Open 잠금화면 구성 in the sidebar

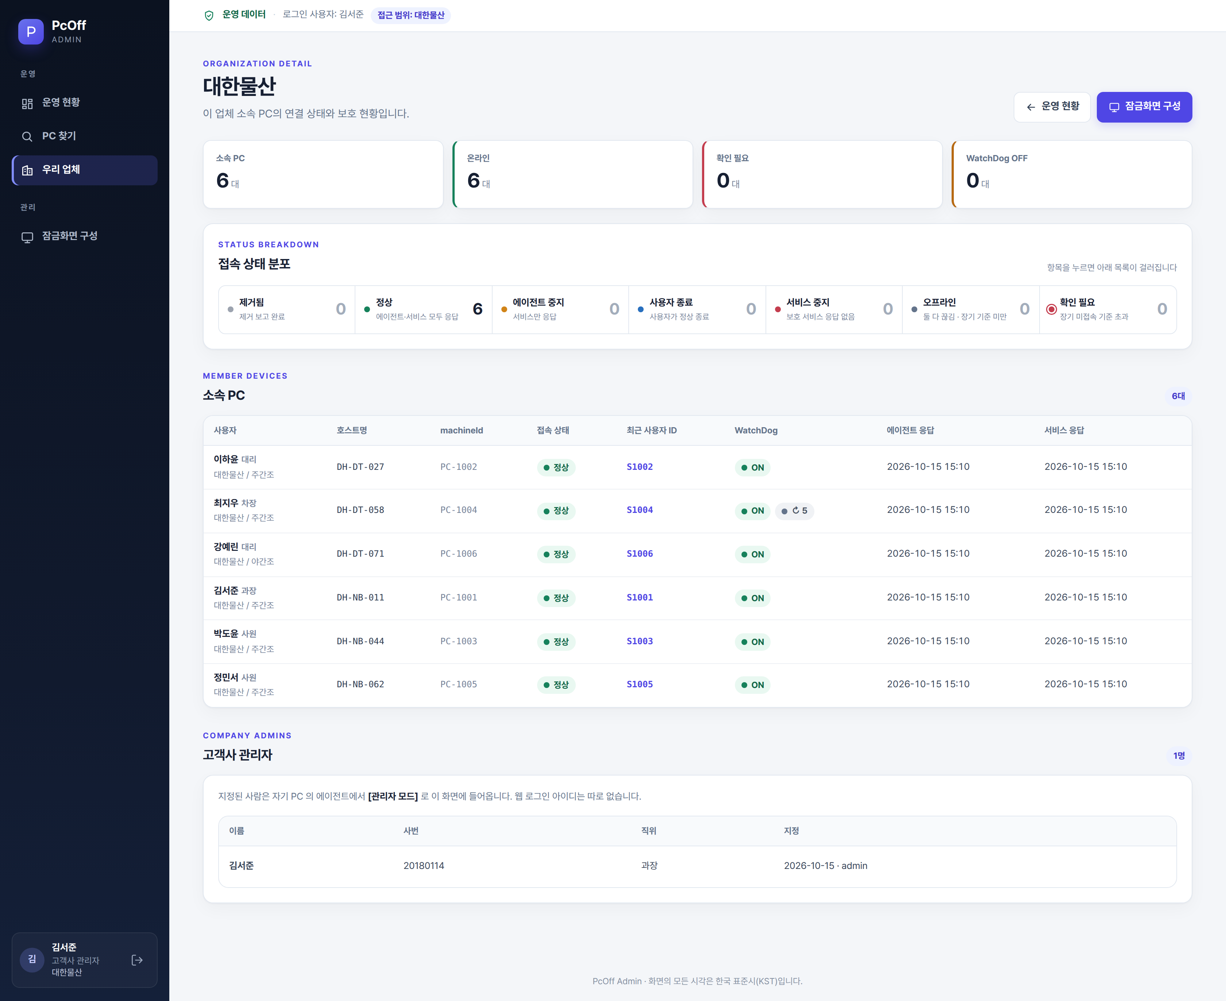[x=85, y=236]
